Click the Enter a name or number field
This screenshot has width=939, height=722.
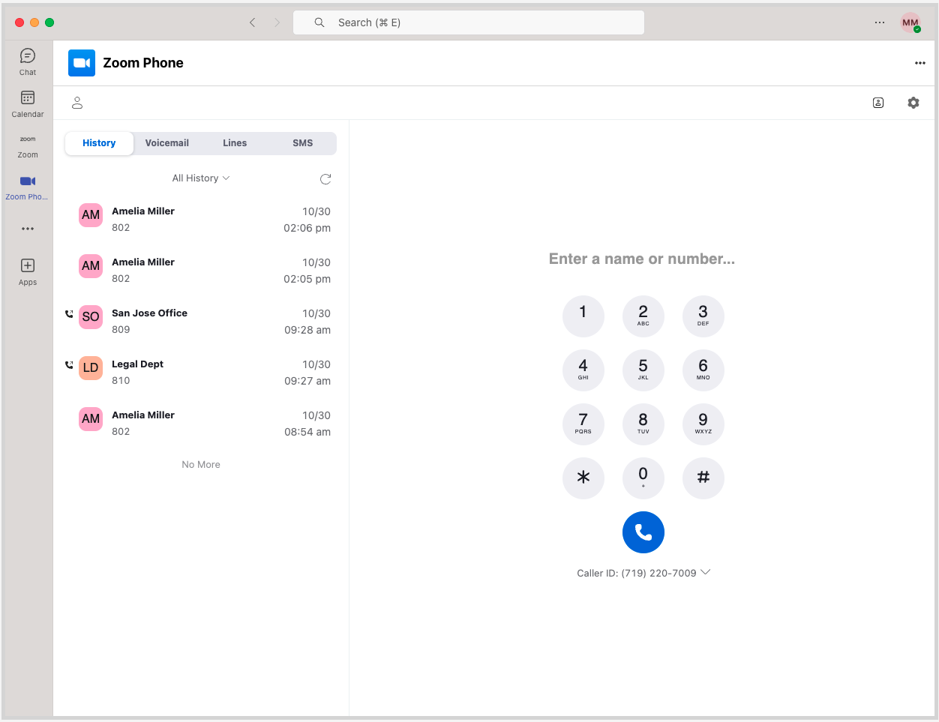pyautogui.click(x=642, y=259)
